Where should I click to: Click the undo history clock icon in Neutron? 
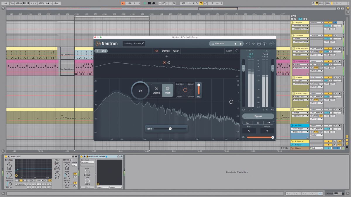click(x=248, y=44)
